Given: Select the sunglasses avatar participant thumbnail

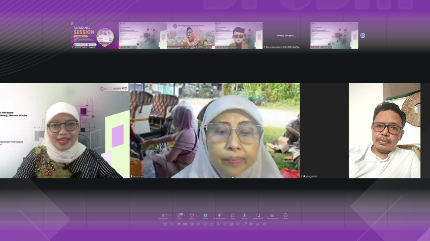Looking at the screenshot, I should coord(238,36).
